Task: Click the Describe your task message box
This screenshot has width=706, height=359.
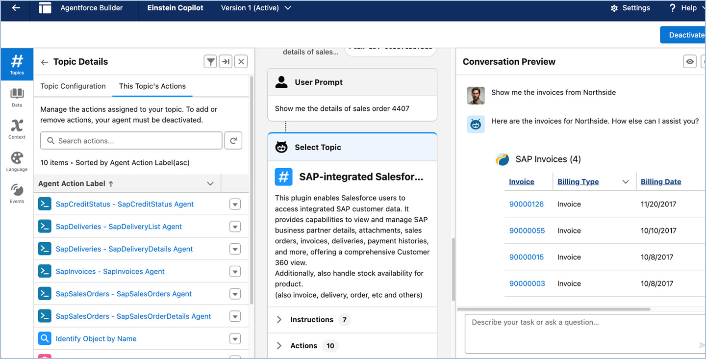Action: coord(585,333)
